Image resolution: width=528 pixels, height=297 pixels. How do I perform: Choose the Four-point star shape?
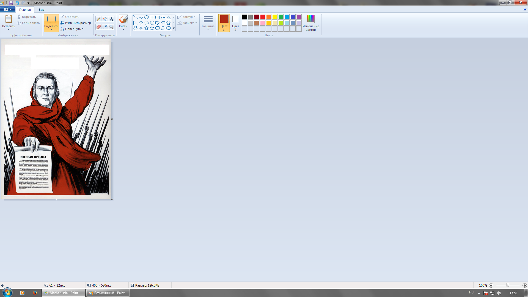tap(141, 28)
